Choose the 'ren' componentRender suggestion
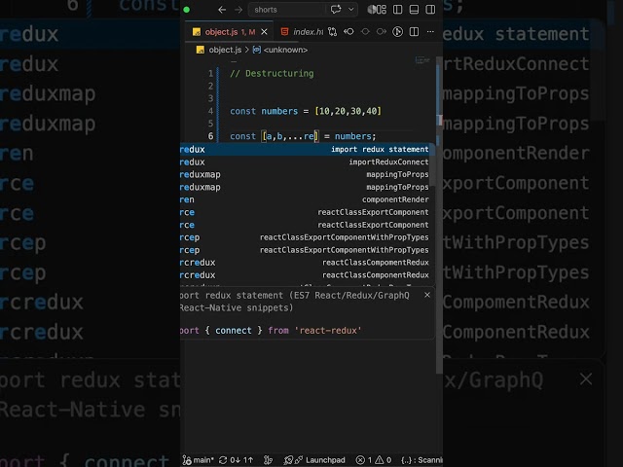 307,199
